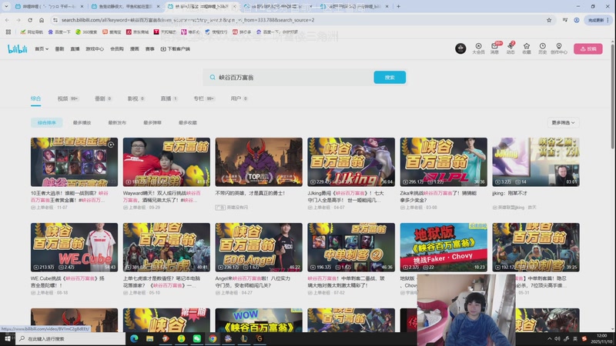Screen dimensions: 616x346
Task: Focus the Windows taskbar search box
Action: coord(71,338)
